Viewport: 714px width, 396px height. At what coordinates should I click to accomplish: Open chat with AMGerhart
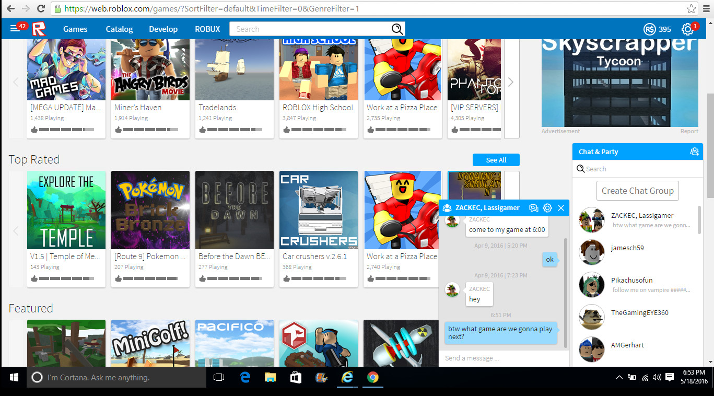click(x=635, y=349)
